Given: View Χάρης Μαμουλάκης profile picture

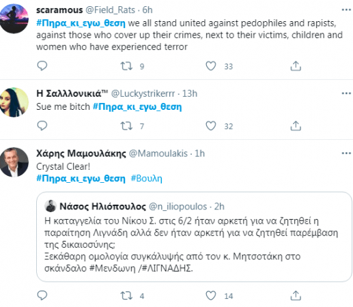Looking at the screenshot, I should click(x=14, y=162).
